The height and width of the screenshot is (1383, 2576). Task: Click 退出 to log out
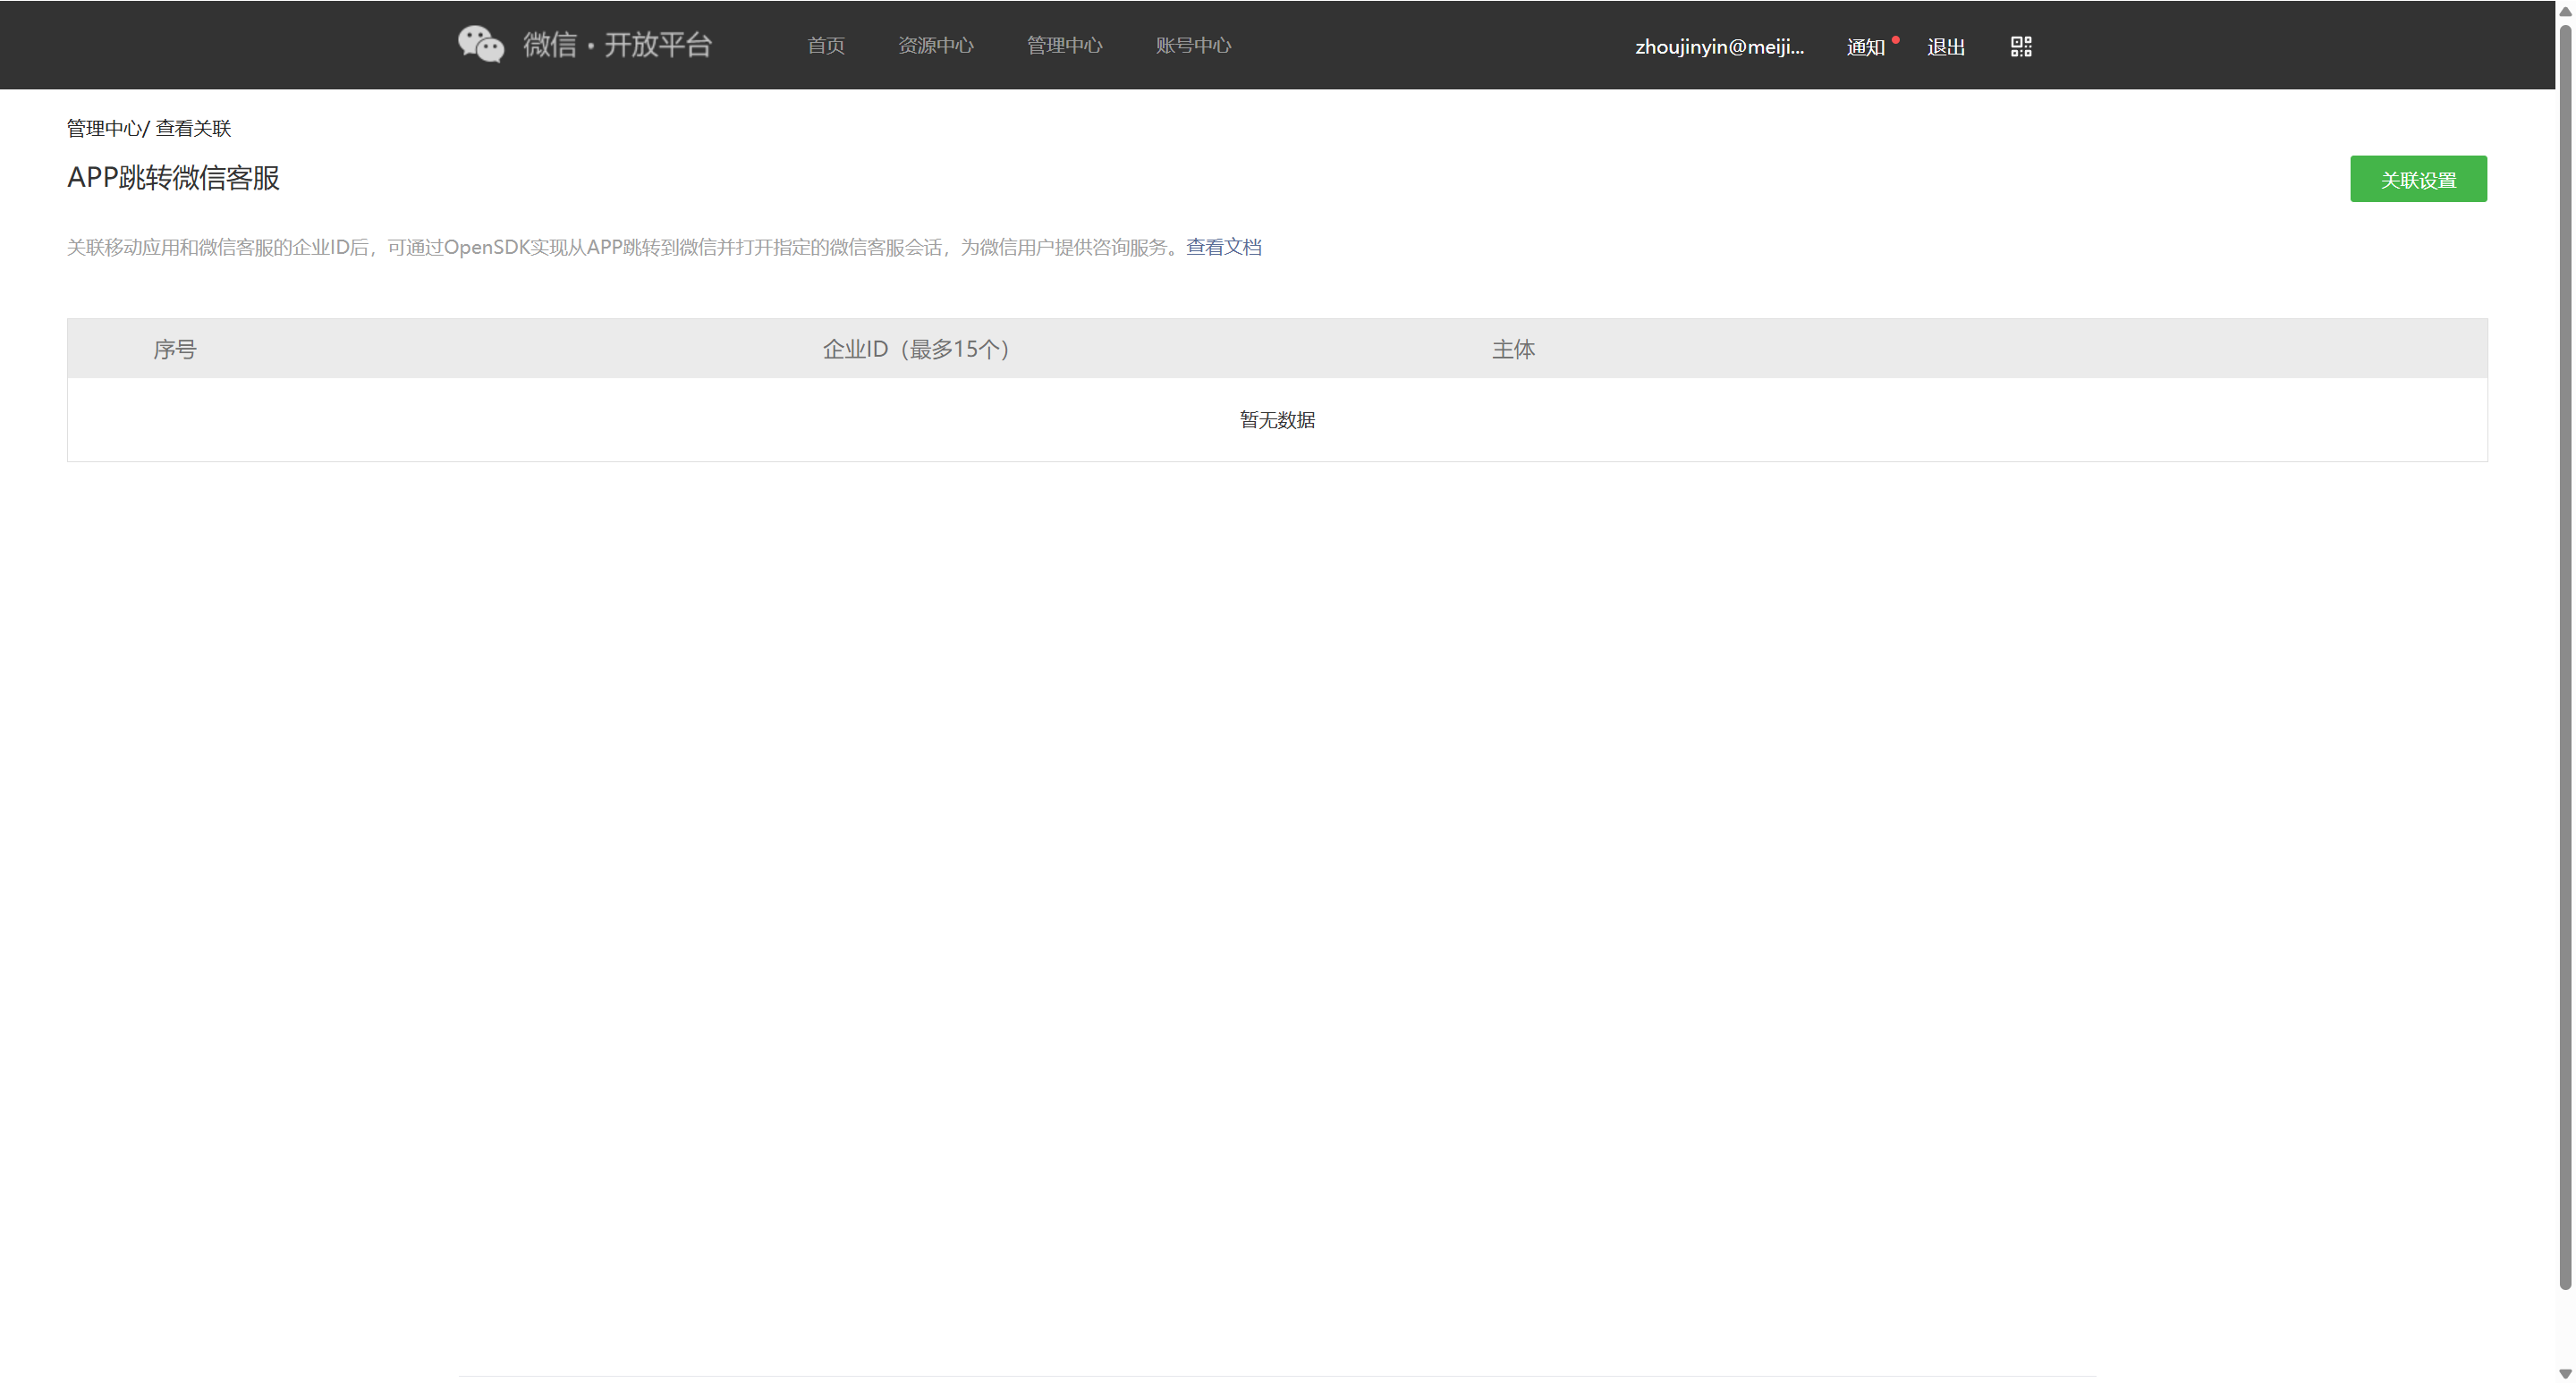[x=1945, y=47]
